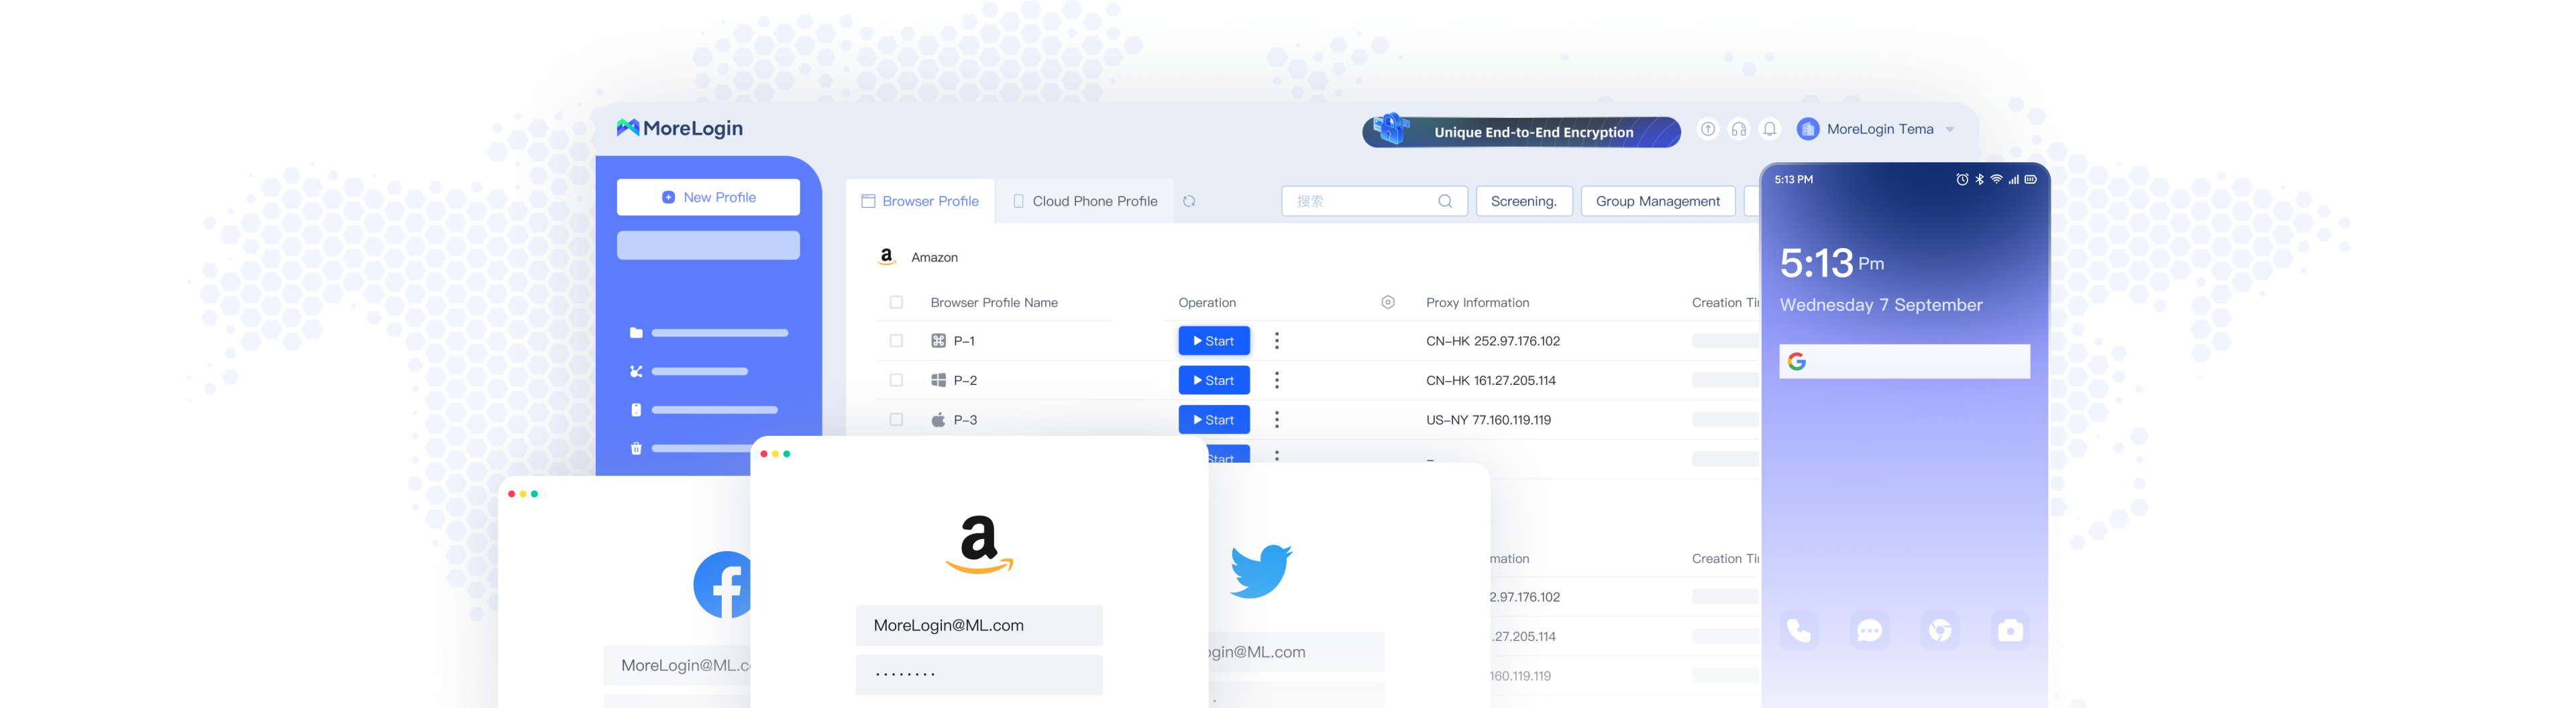Screen dimensions: 2576x708
Task: Click the tools icon in the sidebar
Action: [x=636, y=371]
